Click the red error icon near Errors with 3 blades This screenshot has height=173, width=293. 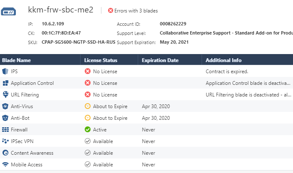tap(111, 10)
